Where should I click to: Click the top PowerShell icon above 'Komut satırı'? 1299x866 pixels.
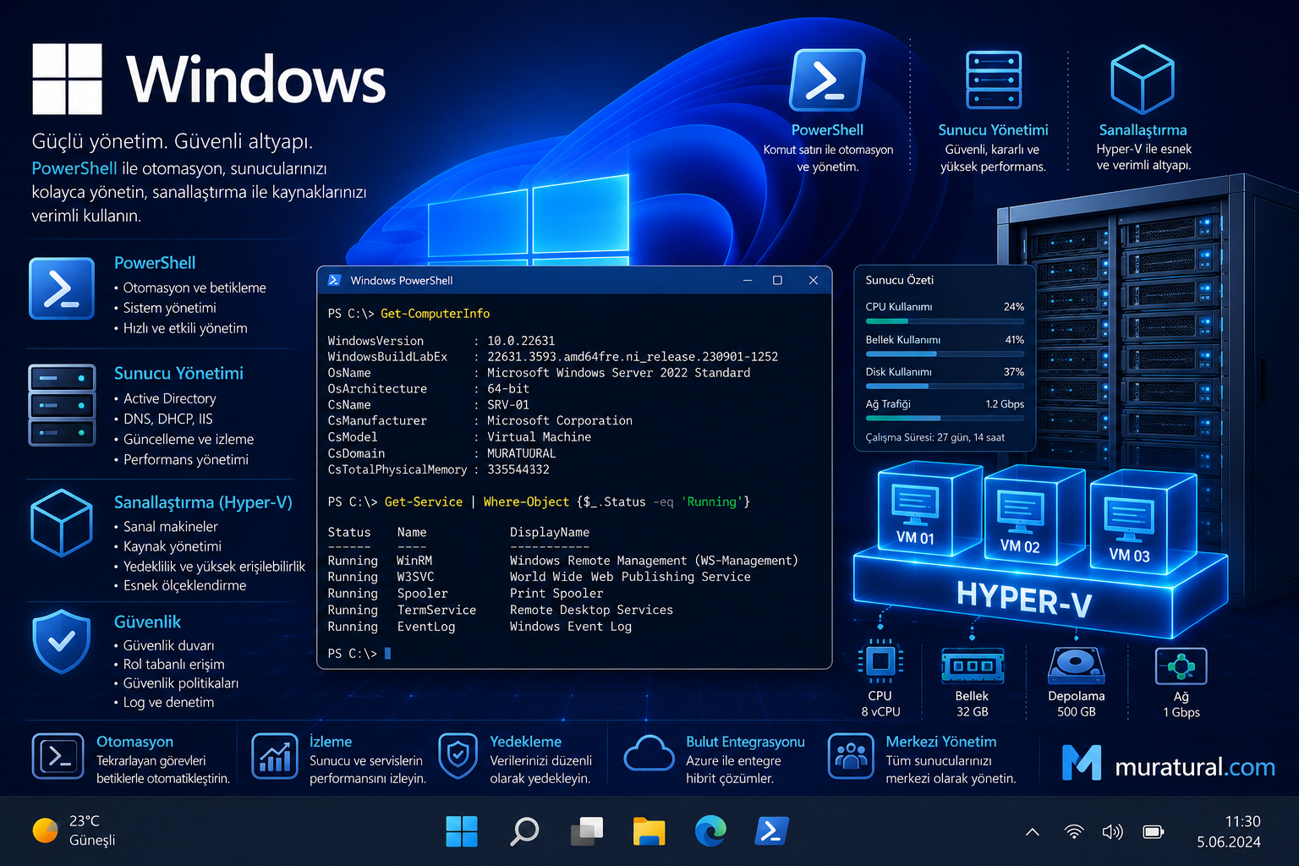tap(827, 80)
